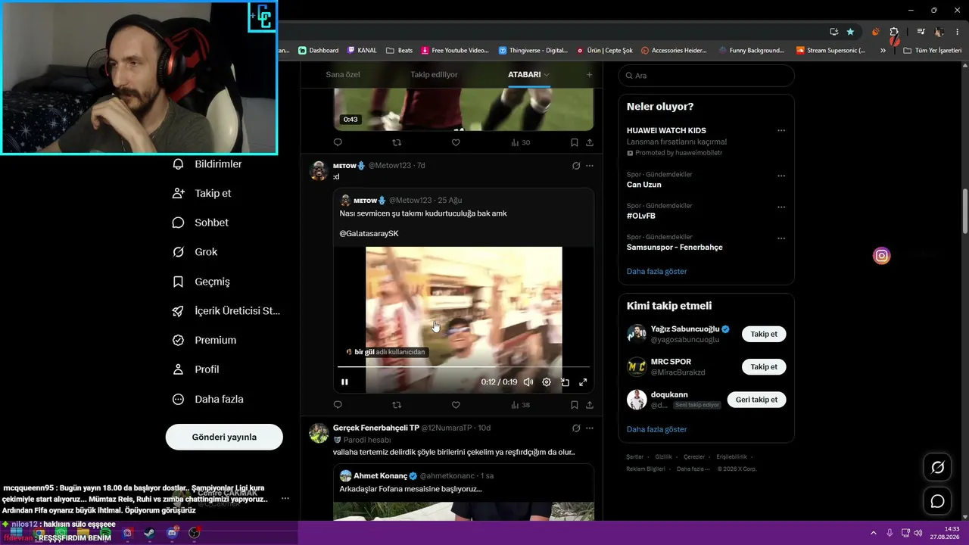The width and height of the screenshot is (969, 545).
Task: Click the floating Instagram icon
Action: click(x=882, y=256)
